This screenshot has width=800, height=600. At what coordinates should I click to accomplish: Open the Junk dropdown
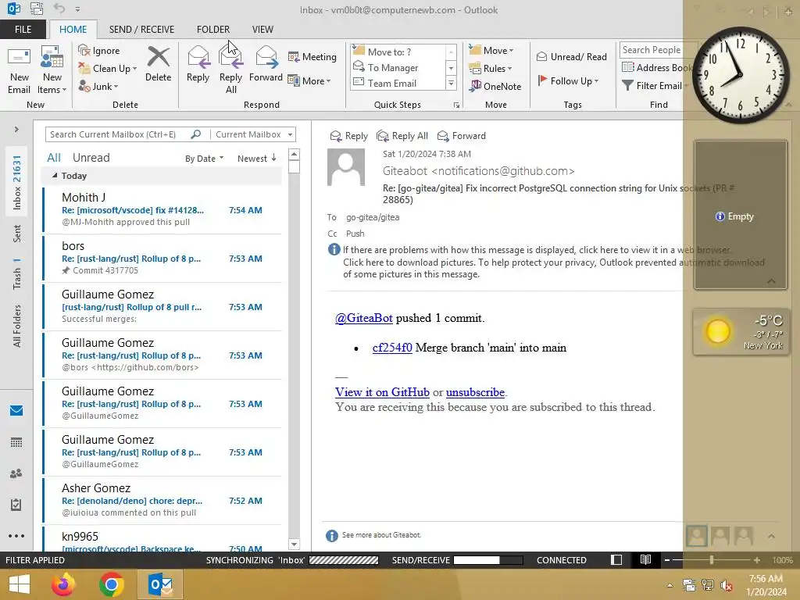98,86
